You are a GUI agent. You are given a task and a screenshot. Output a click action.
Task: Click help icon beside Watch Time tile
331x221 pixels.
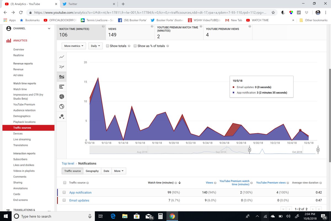[x=103, y=27]
